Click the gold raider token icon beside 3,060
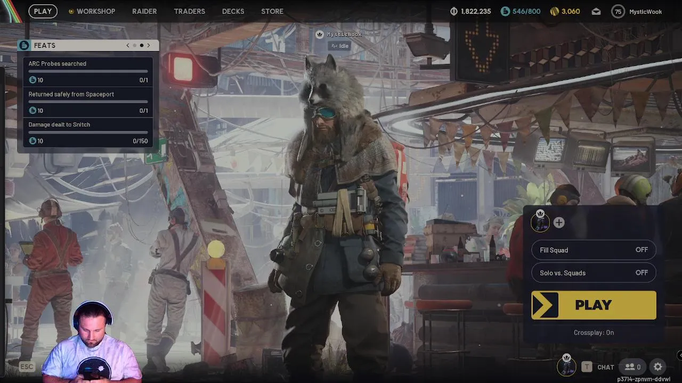Viewport: 682px width, 383px height. coord(555,11)
